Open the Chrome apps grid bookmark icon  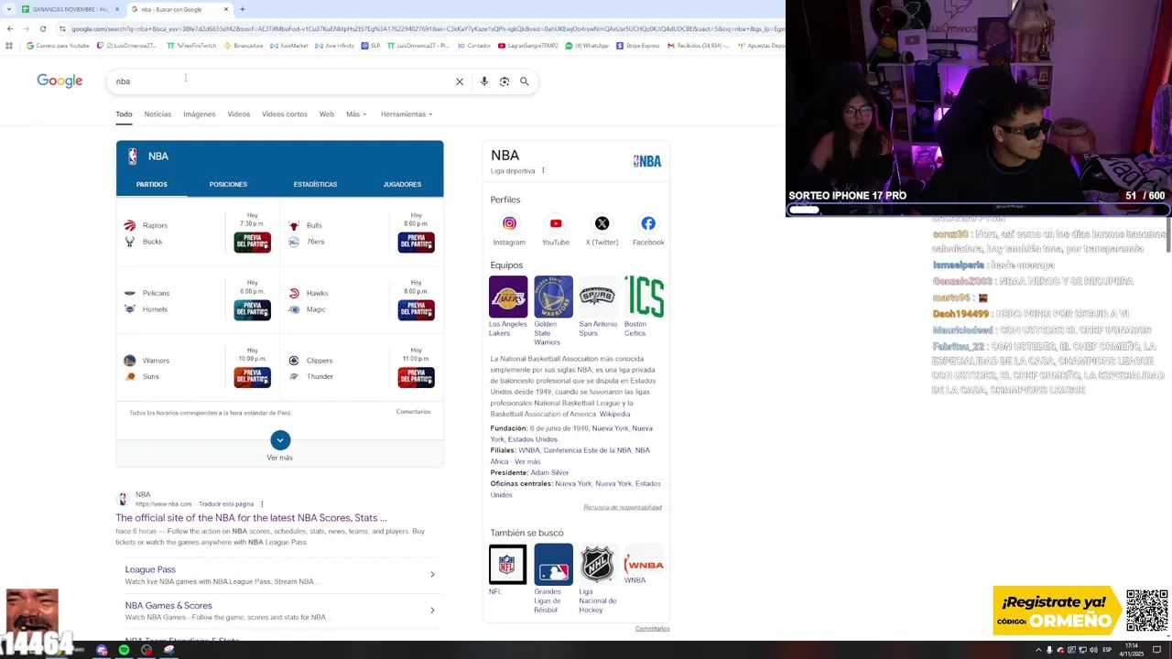[10, 45]
